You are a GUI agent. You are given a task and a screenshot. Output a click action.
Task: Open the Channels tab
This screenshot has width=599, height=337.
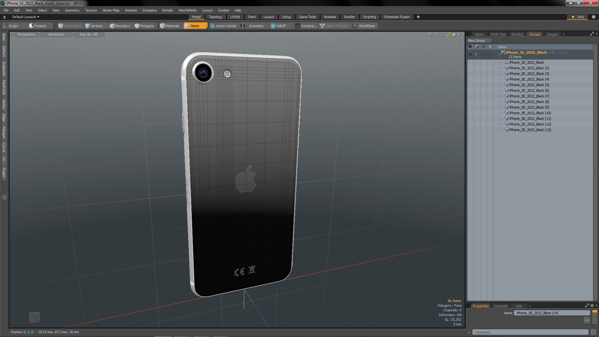coord(500,306)
